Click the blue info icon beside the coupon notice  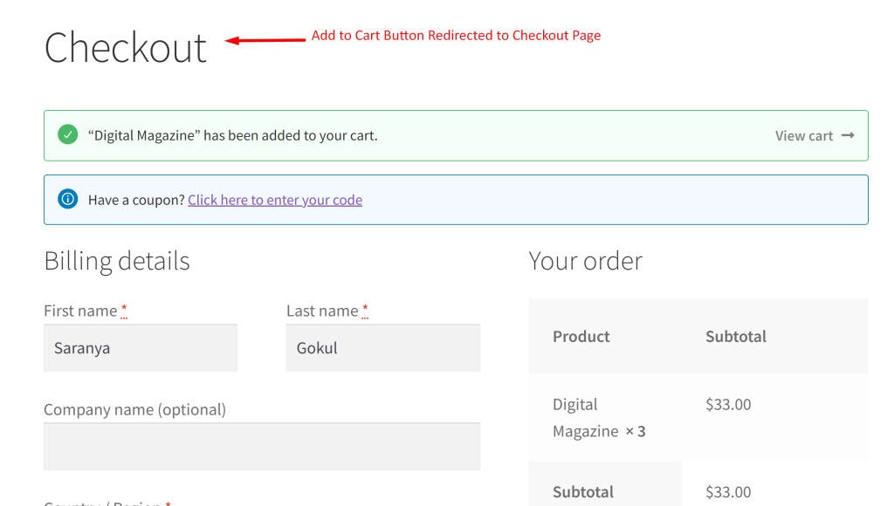tap(68, 199)
